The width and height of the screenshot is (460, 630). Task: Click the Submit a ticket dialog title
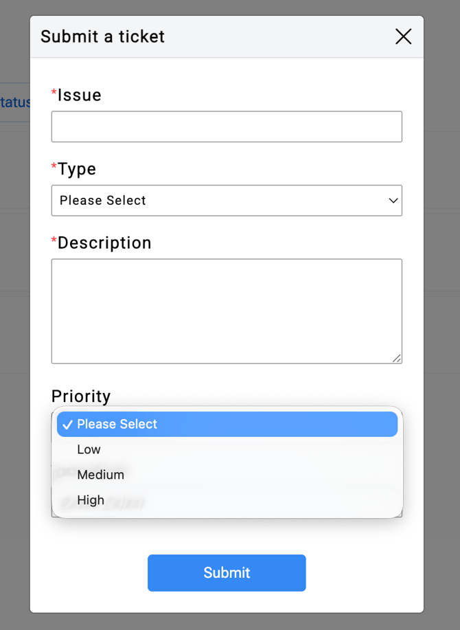click(103, 36)
